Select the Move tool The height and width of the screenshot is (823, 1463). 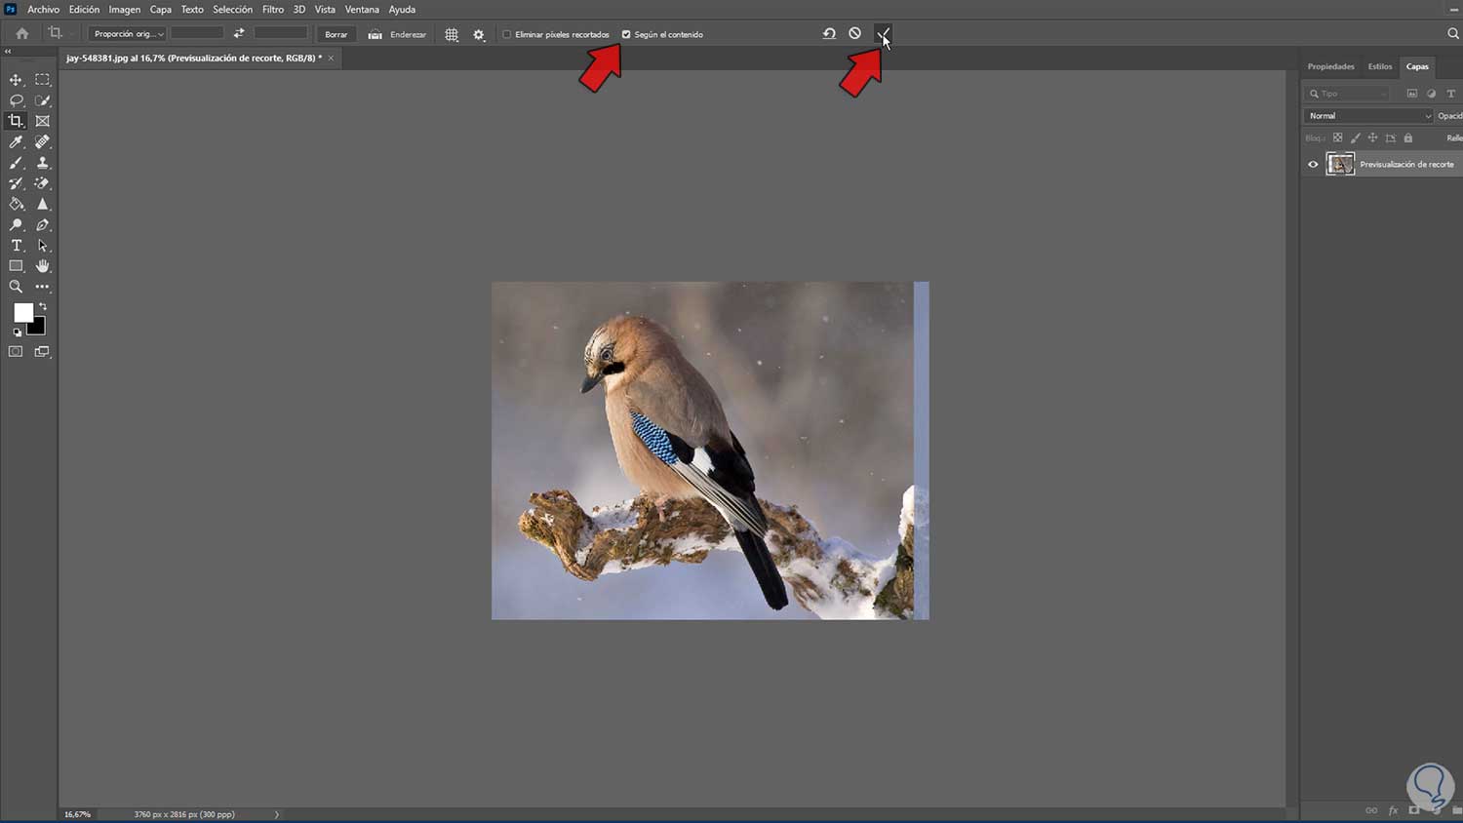click(16, 80)
